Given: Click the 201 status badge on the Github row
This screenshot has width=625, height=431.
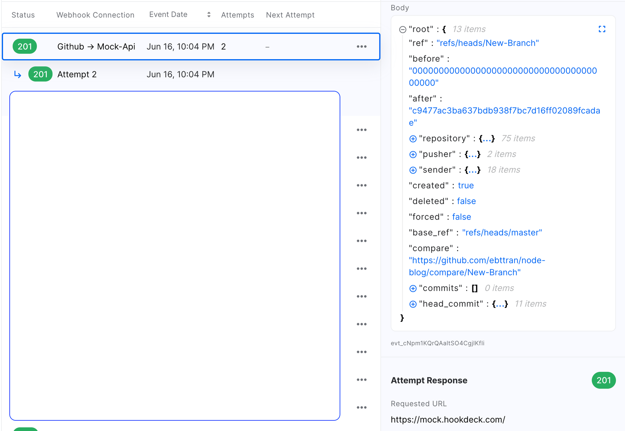Looking at the screenshot, I should [24, 46].
